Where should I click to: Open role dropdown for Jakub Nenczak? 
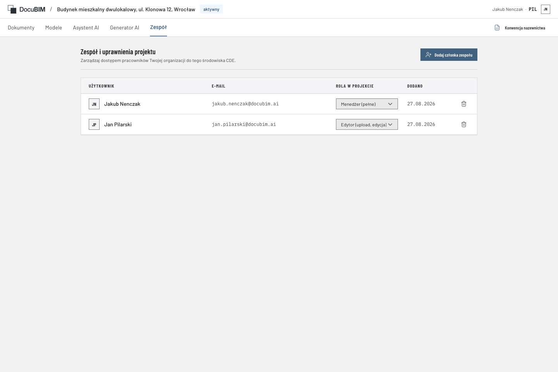pyautogui.click(x=367, y=104)
